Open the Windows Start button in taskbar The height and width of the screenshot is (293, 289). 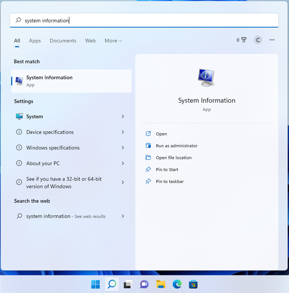click(x=96, y=284)
